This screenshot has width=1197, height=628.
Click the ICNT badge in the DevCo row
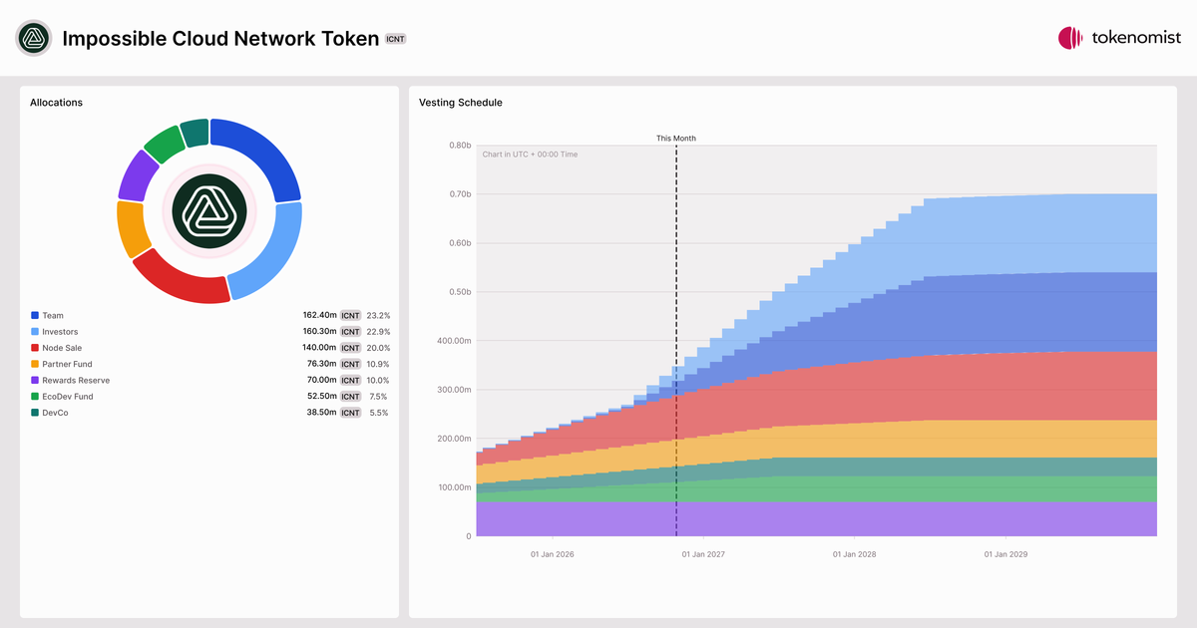pyautogui.click(x=351, y=413)
